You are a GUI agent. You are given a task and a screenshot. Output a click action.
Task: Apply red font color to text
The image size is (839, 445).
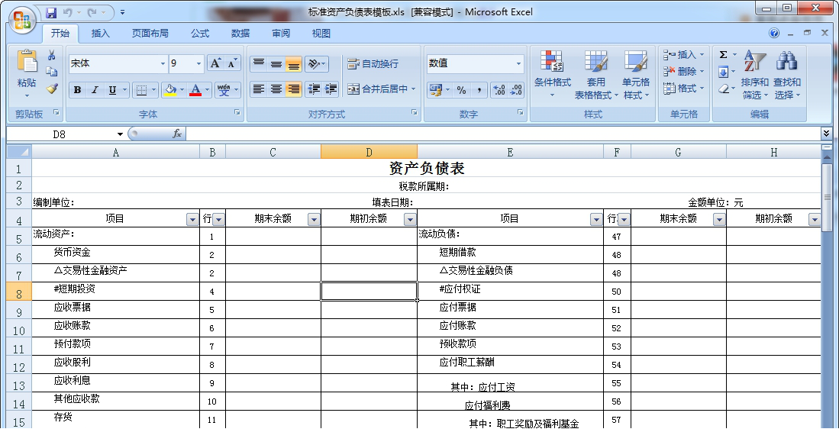click(x=195, y=90)
